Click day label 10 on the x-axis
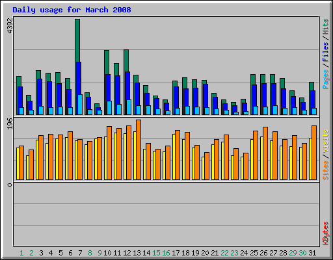333x260 pixels. pos(107,253)
